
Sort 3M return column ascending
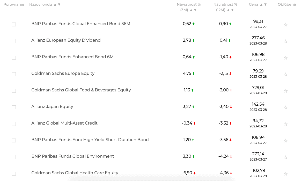point(191,10)
